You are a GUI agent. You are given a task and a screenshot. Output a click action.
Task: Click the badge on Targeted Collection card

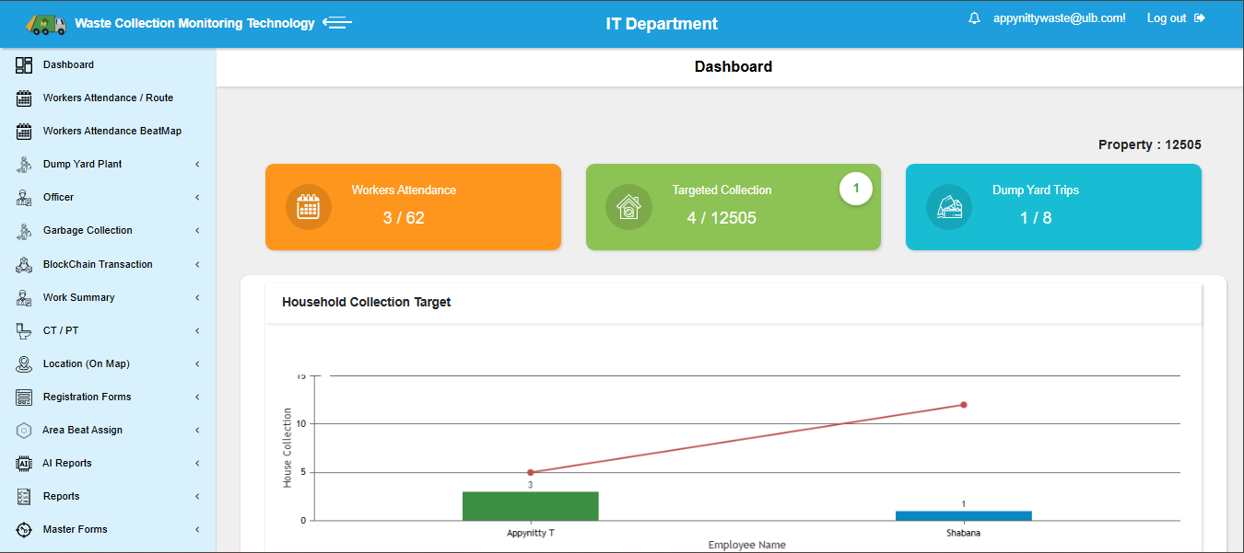point(855,189)
